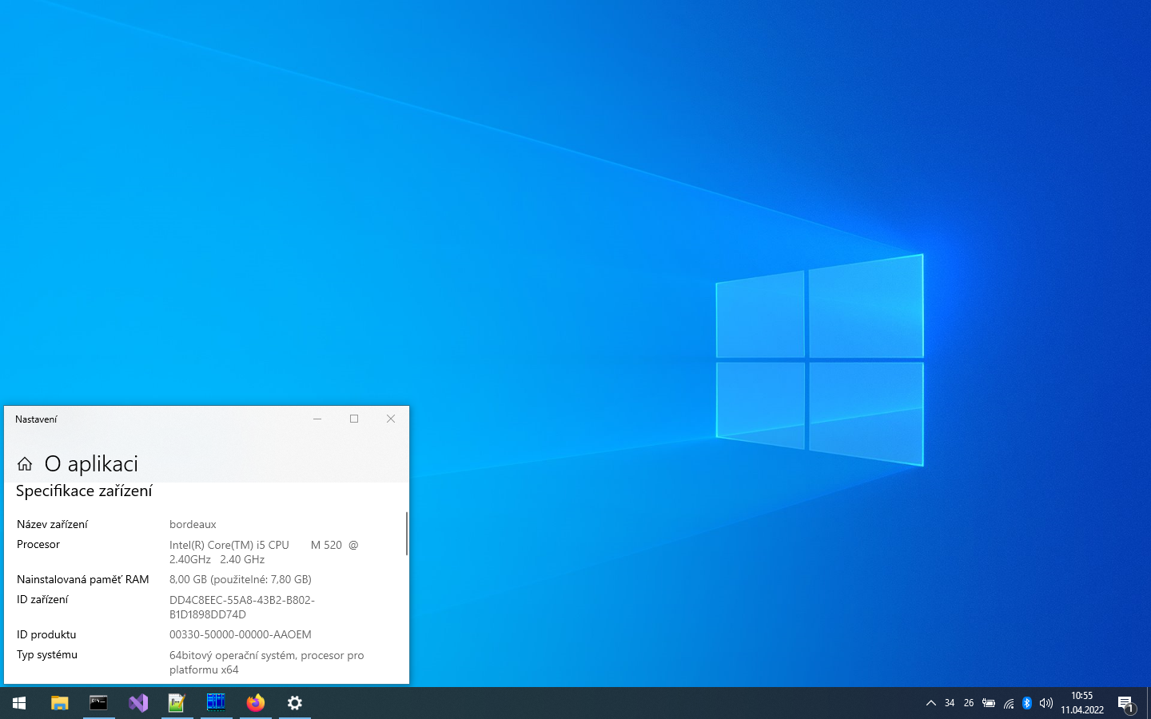
Task: Open the Wi-Fi network flyout
Action: pyautogui.click(x=1009, y=703)
